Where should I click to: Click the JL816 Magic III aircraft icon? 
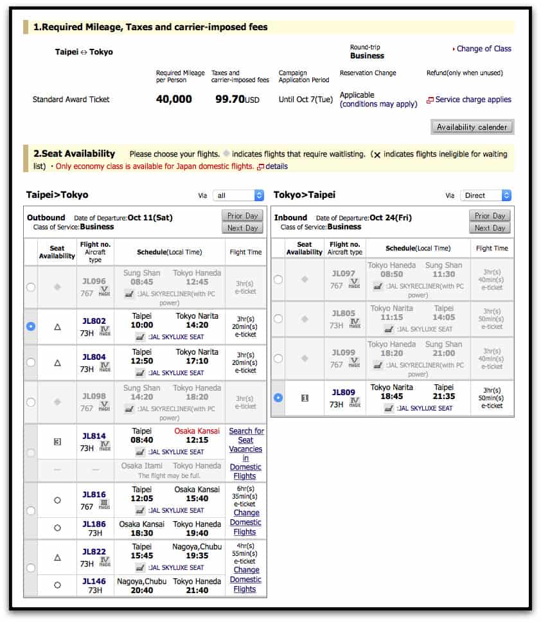pos(104,504)
